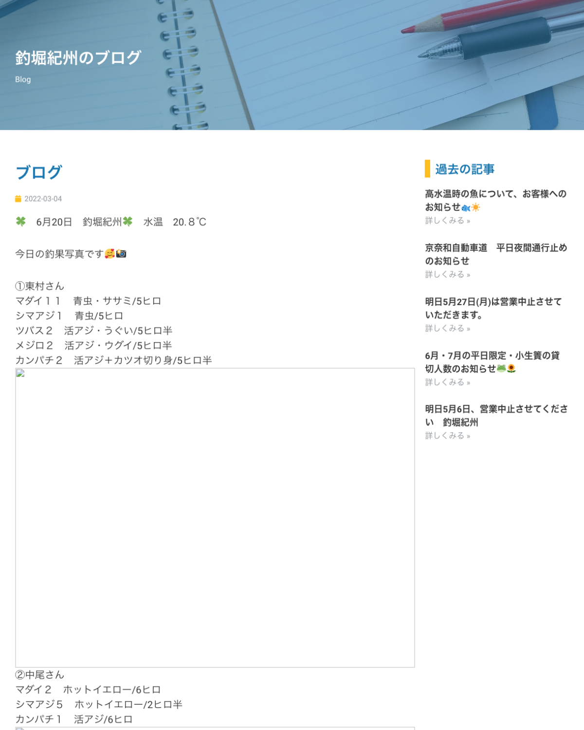Click the sun emoji in 高水温時 article title
This screenshot has width=584, height=730.
click(475, 207)
